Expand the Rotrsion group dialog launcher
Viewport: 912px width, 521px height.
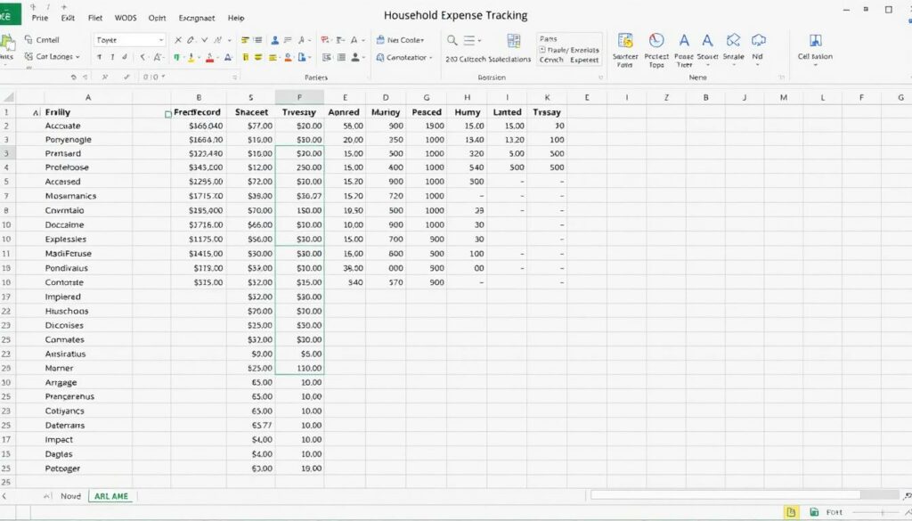click(x=600, y=77)
